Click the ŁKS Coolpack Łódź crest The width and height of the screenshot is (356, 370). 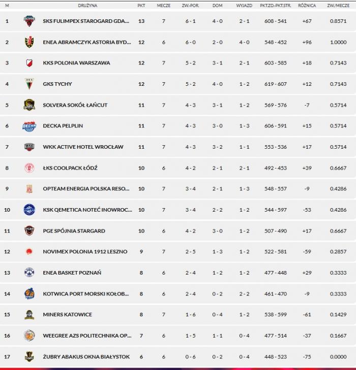(x=29, y=168)
